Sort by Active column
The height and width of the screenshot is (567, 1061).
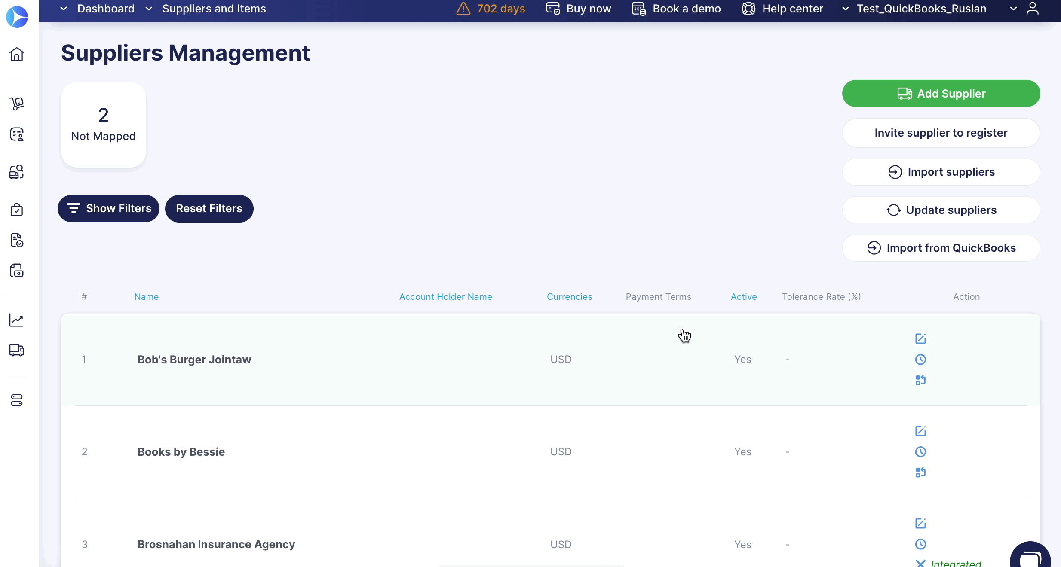click(x=744, y=296)
